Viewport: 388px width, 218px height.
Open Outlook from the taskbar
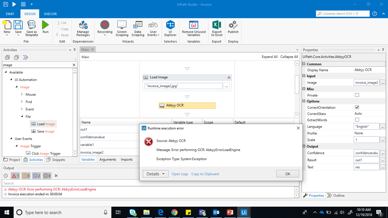pyautogui.click(x=216, y=212)
